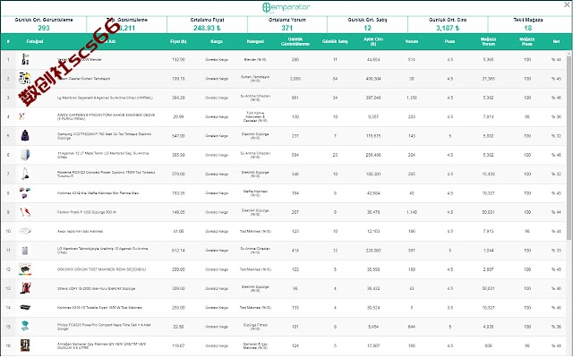Click the Fotoğraf column header

point(35,42)
